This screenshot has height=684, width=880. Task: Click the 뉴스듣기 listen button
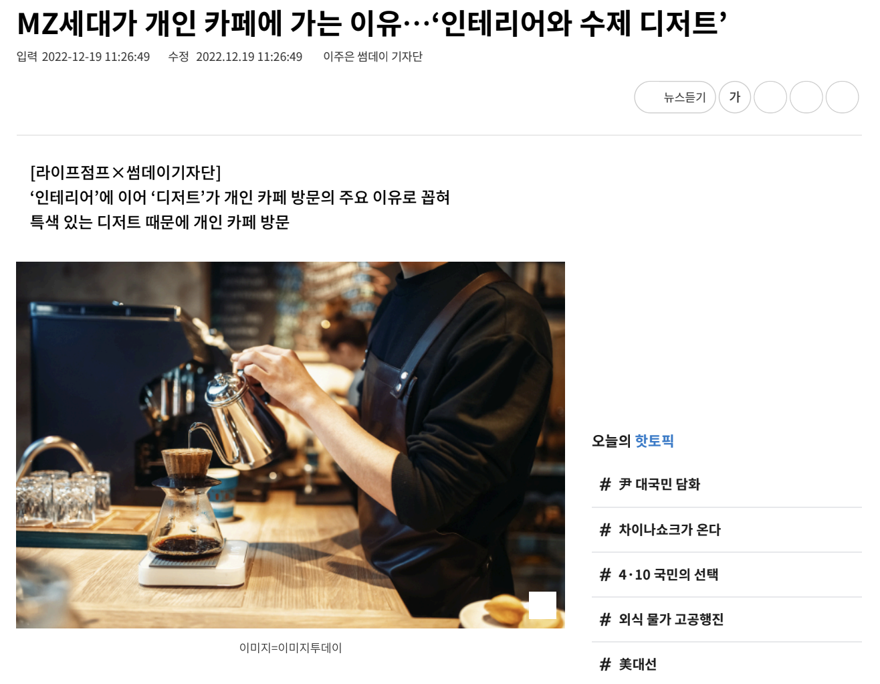(675, 97)
